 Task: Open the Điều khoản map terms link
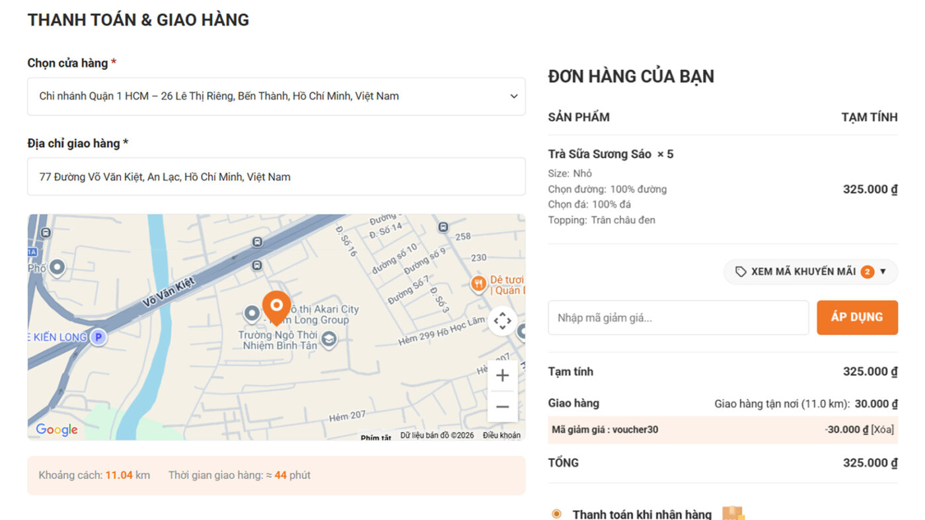(x=501, y=436)
